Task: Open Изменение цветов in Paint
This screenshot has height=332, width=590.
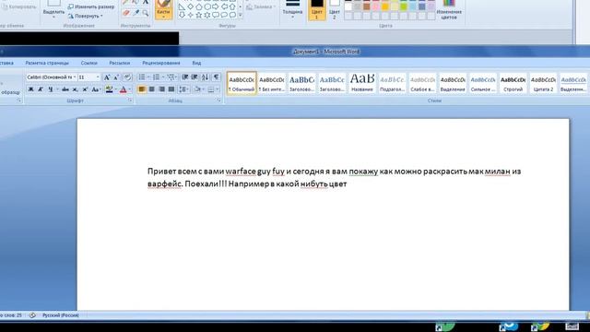Action: 449,10
